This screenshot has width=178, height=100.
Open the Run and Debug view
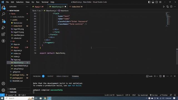point(3,27)
